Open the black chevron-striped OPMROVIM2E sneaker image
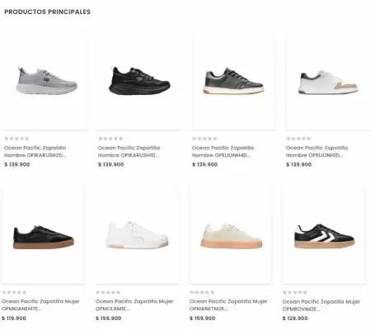This screenshot has height=330, width=375. (325, 234)
